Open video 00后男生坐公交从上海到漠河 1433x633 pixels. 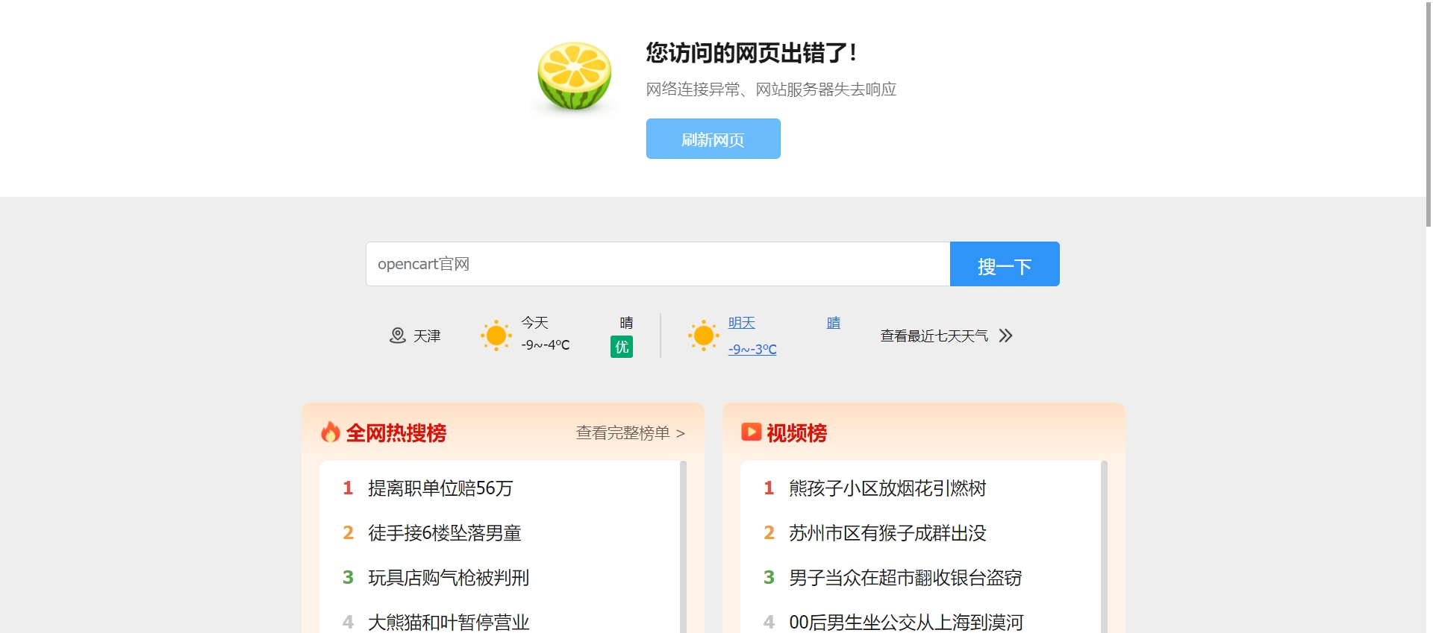tap(906, 623)
